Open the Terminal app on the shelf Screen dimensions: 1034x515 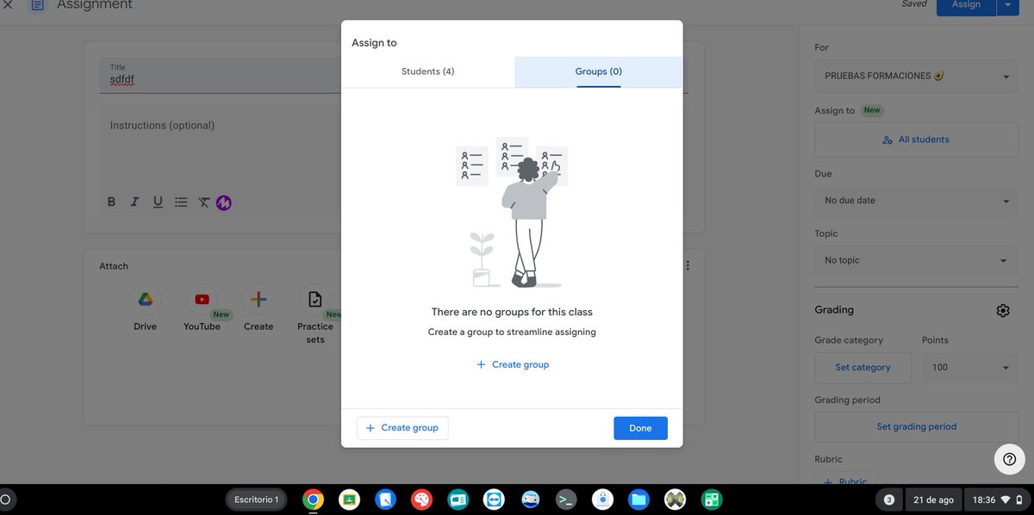(565, 499)
